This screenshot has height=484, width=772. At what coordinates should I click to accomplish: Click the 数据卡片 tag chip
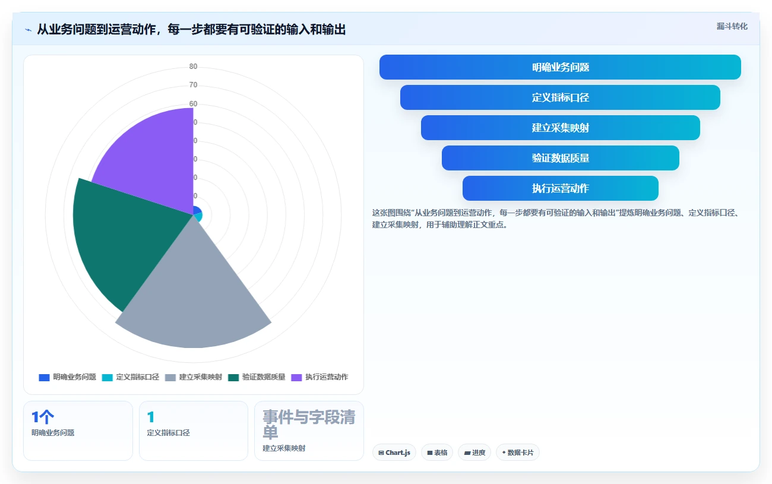coord(518,453)
